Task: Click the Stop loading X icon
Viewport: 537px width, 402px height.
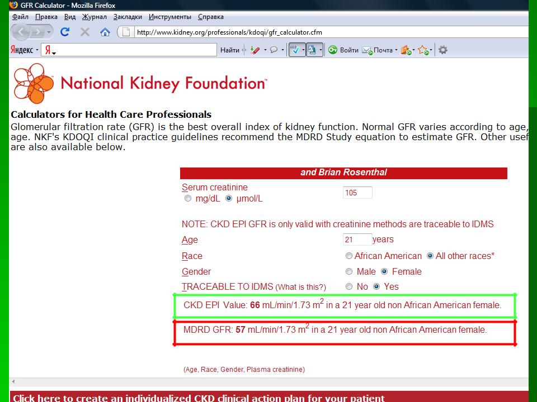Action: click(85, 32)
